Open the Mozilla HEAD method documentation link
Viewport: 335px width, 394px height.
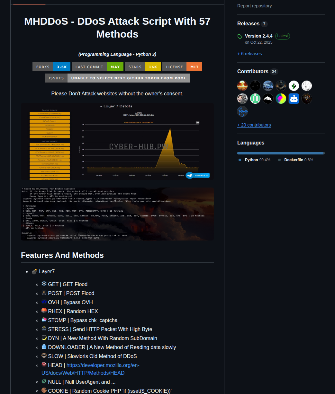[90, 369]
